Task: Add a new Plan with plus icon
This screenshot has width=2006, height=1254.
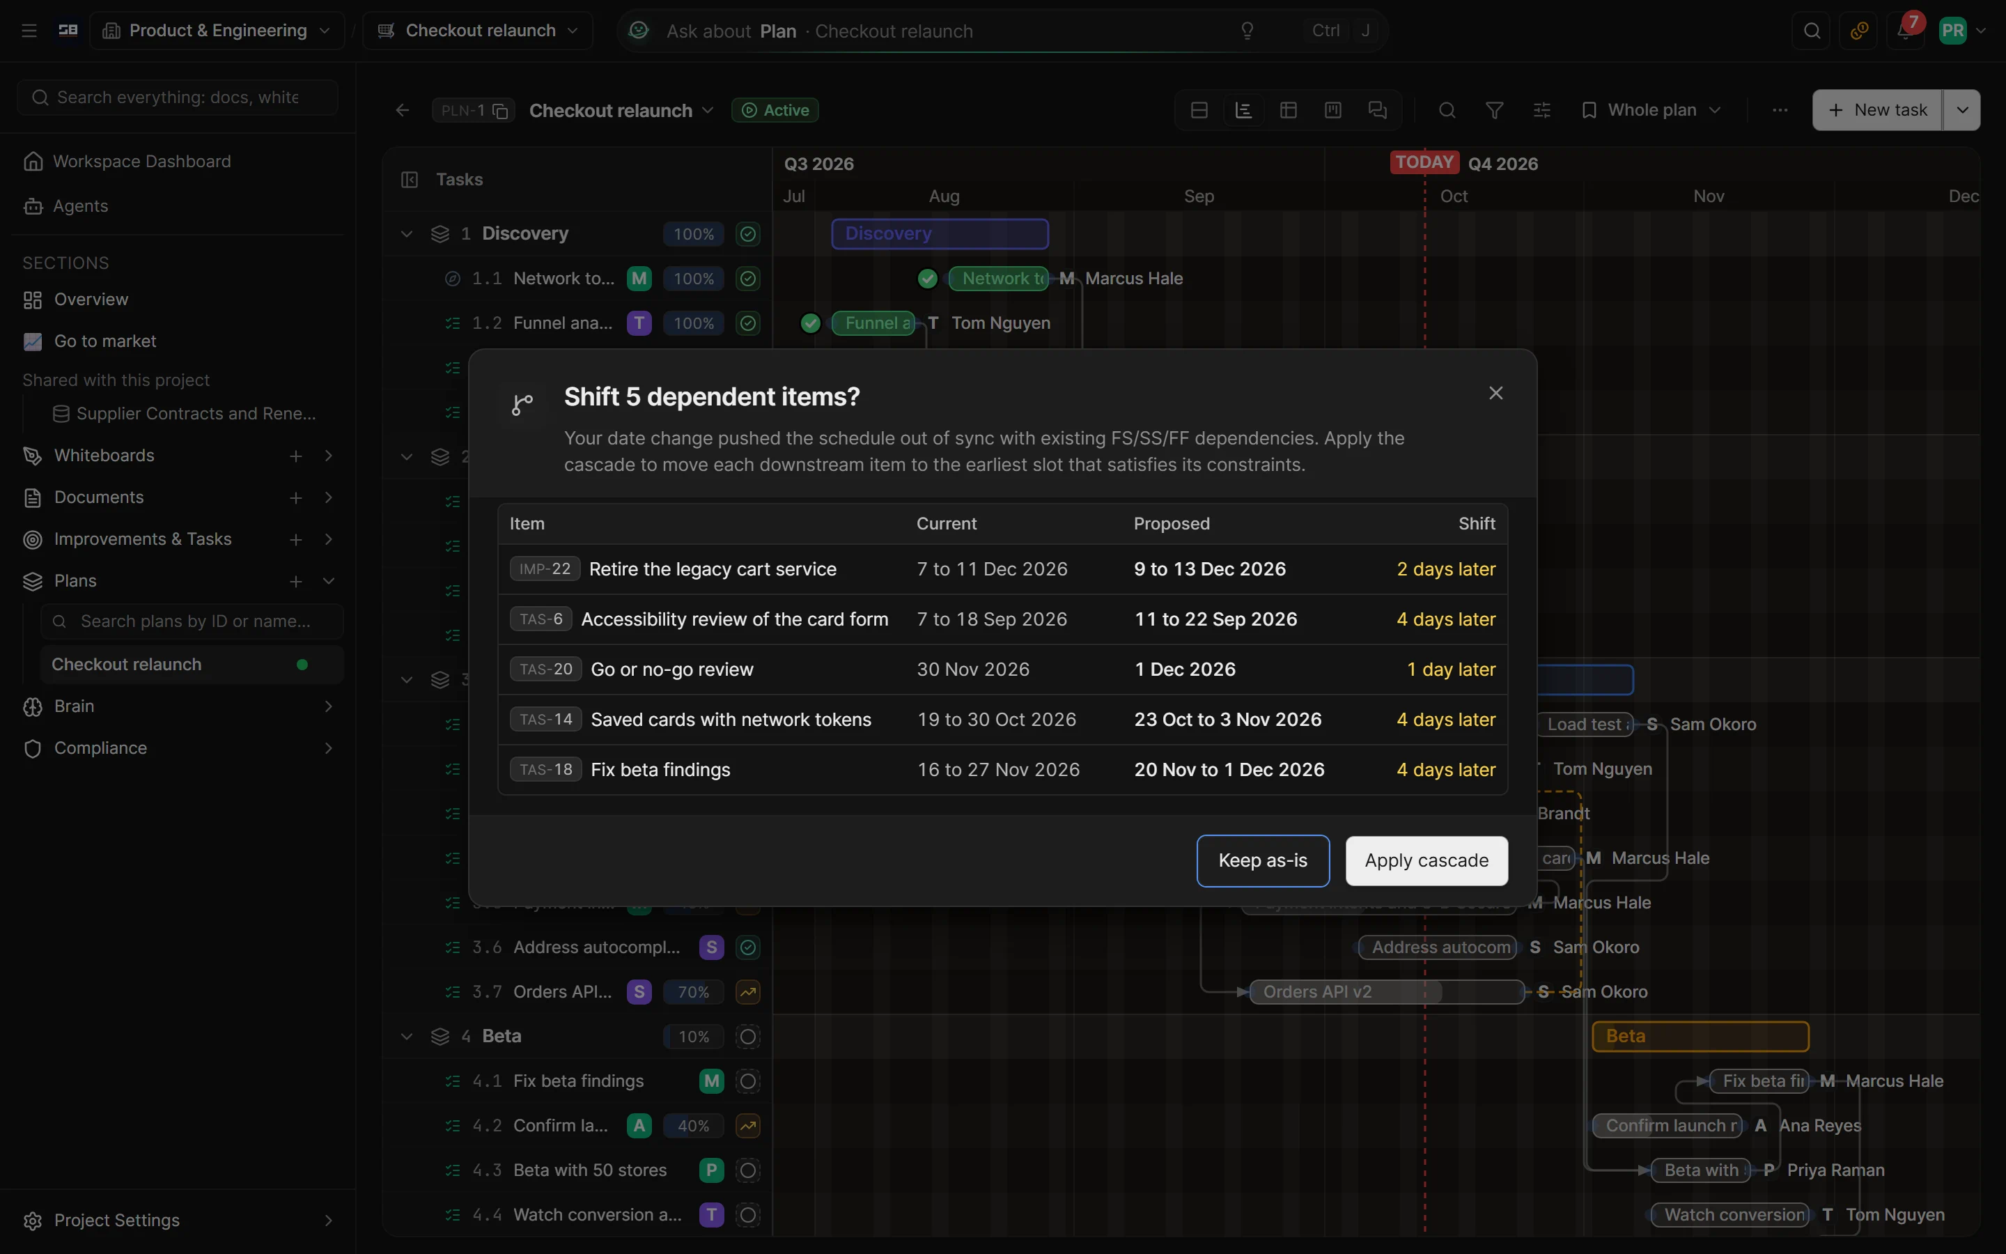Action: click(x=296, y=582)
